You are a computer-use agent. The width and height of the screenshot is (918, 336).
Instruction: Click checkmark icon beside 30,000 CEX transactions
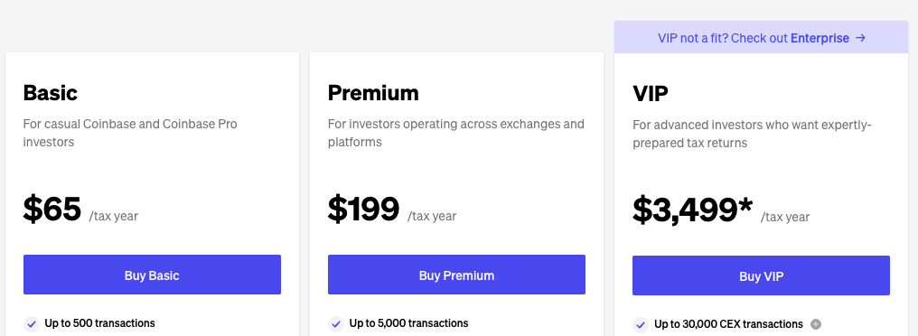641,324
